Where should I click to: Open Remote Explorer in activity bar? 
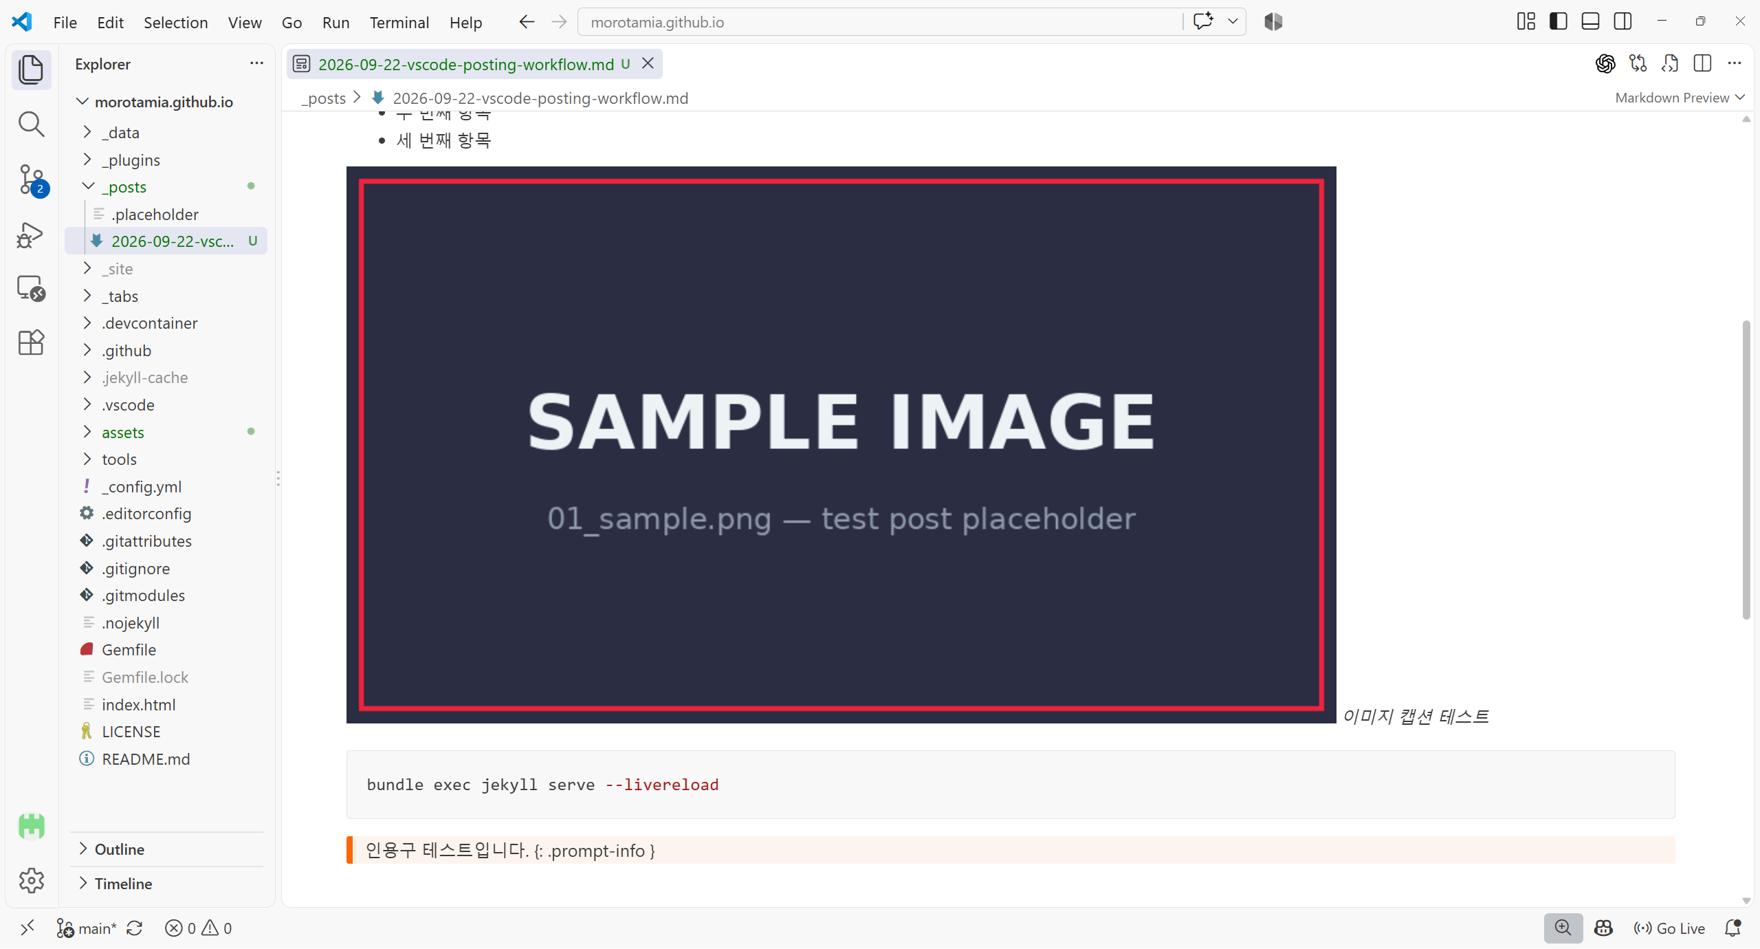tap(31, 288)
